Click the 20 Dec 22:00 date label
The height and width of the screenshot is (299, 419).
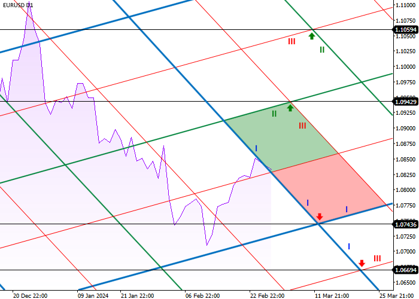coord(30,296)
